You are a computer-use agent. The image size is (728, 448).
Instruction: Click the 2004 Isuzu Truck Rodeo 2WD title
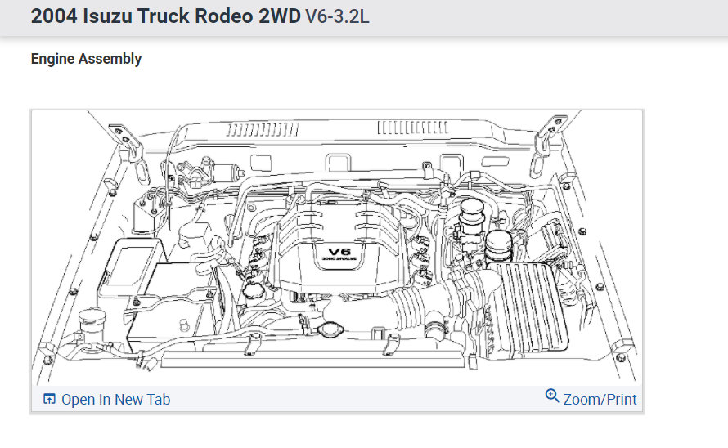pos(166,16)
